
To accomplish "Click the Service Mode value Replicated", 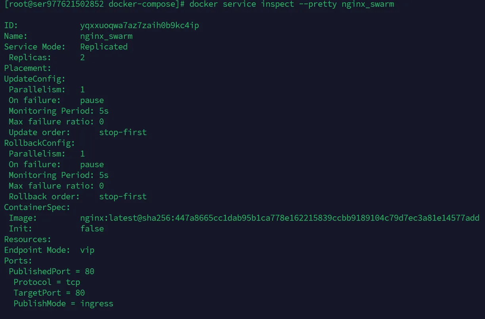I will [x=104, y=47].
